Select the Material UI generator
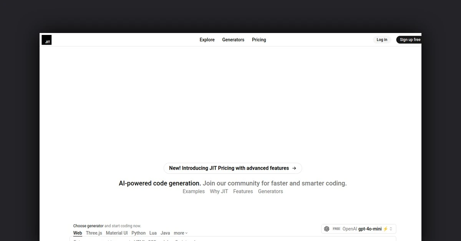461x241 pixels. tap(116, 233)
